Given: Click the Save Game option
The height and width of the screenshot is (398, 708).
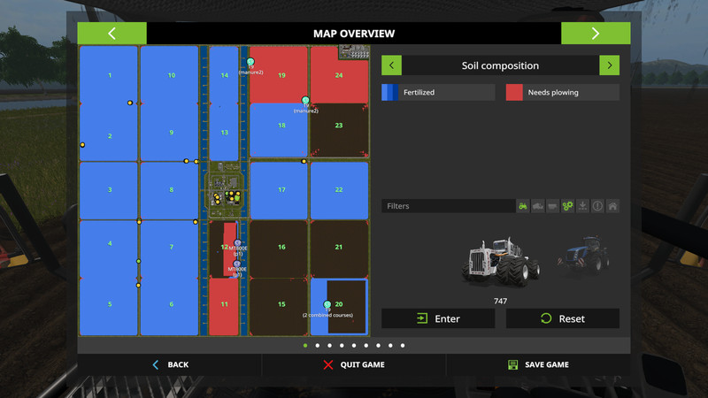Looking at the screenshot, I should [x=538, y=364].
